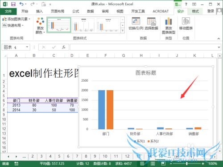This screenshot has width=223, height=167.
Task: Click the zoom slider in status bar
Action: point(187,163)
